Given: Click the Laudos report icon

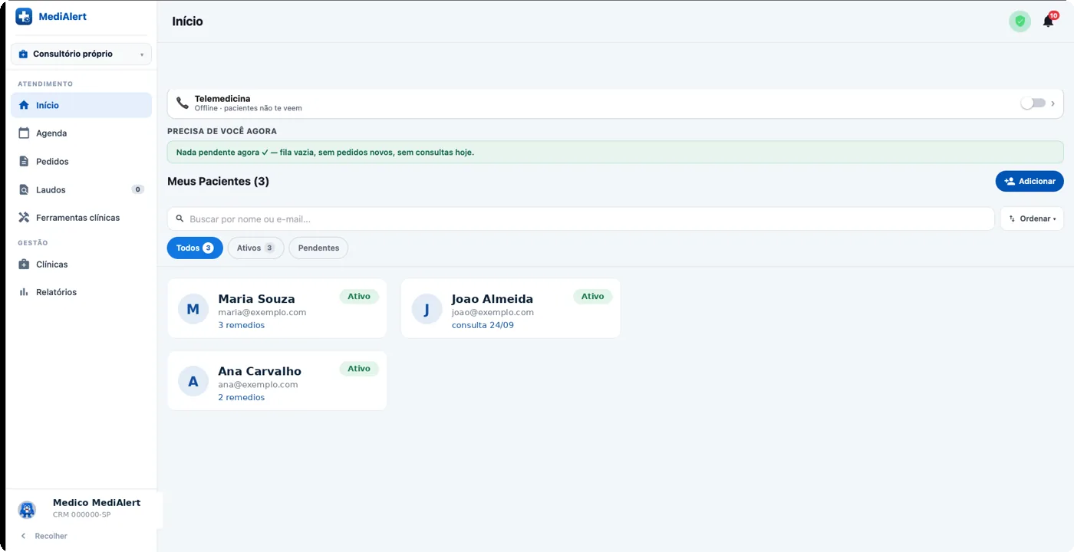Looking at the screenshot, I should (24, 189).
